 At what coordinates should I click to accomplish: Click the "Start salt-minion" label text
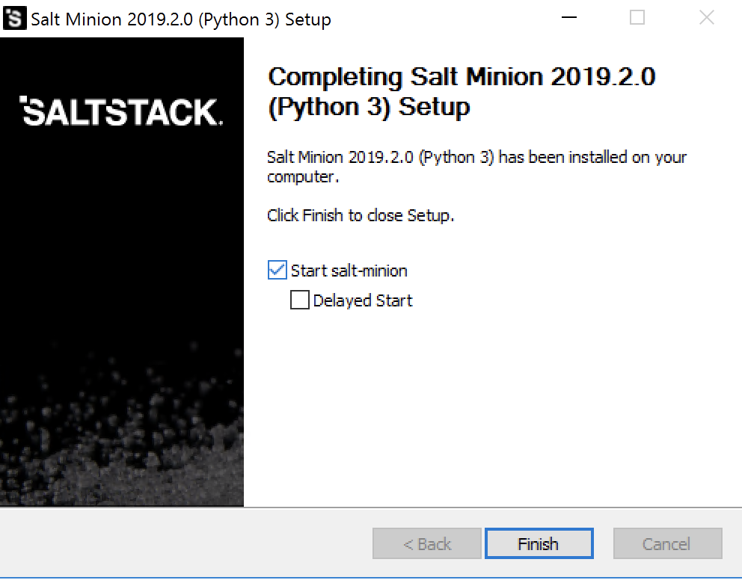(x=349, y=271)
